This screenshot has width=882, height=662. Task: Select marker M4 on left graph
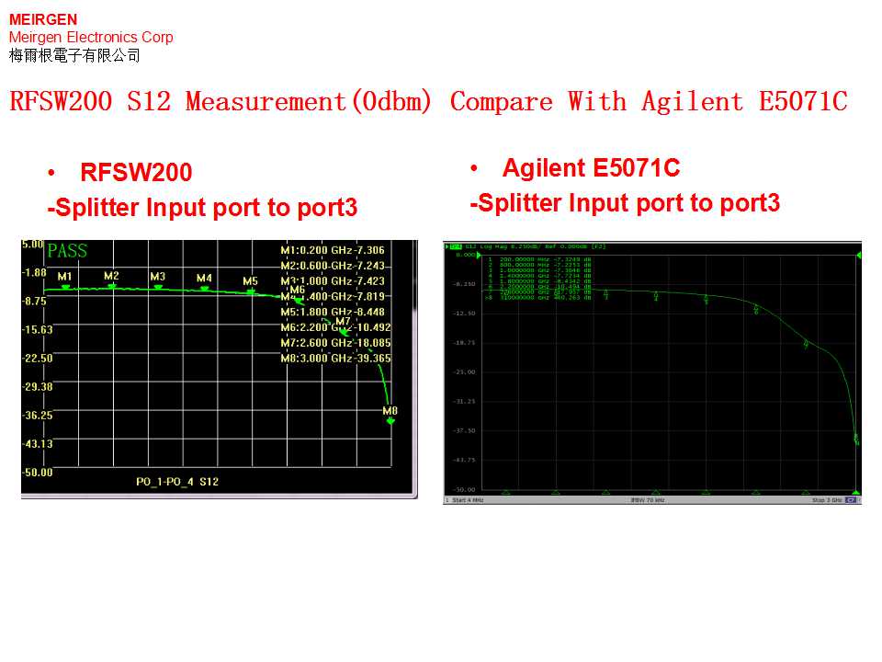(204, 289)
